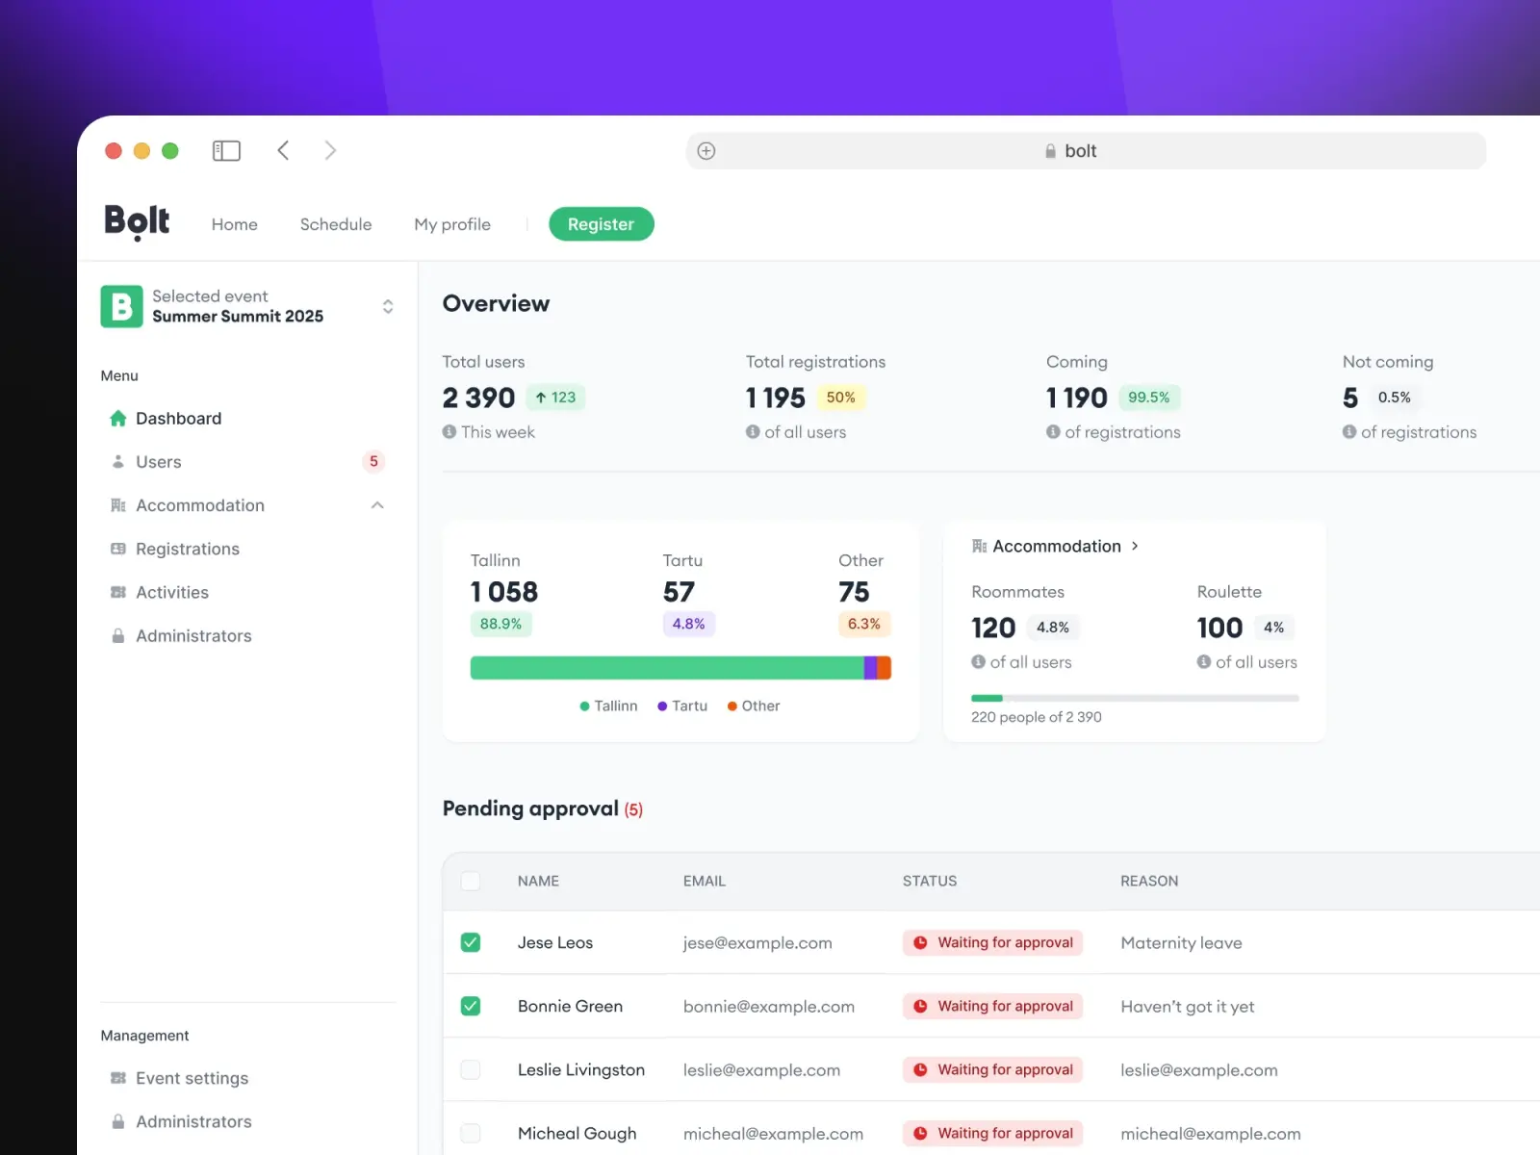1540x1155 pixels.
Task: Open the Selected event switcher arrows
Action: (x=388, y=306)
